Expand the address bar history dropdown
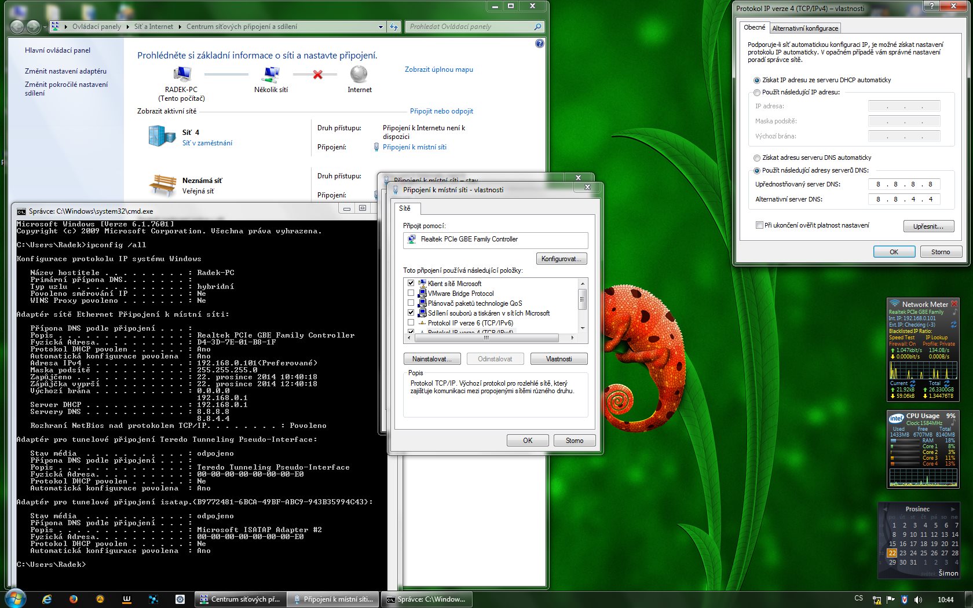Image resolution: width=973 pixels, height=608 pixels. 381,27
